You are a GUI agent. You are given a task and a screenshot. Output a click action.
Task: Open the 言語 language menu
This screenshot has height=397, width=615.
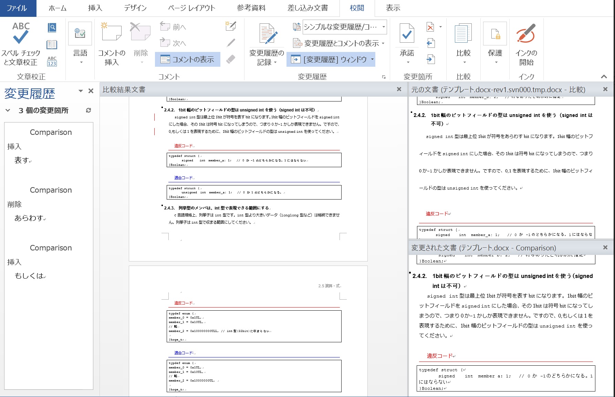click(80, 44)
